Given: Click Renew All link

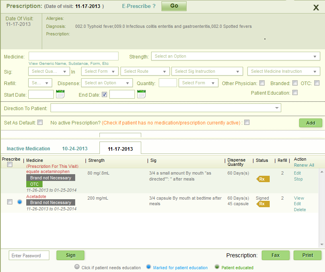Looking at the screenshot, I should (304, 165).
